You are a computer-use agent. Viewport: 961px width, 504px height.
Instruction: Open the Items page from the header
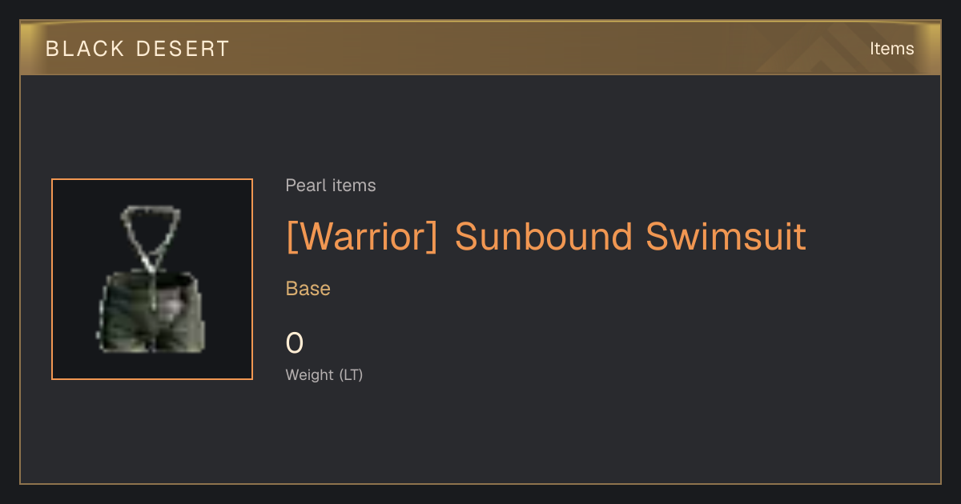pyautogui.click(x=891, y=49)
